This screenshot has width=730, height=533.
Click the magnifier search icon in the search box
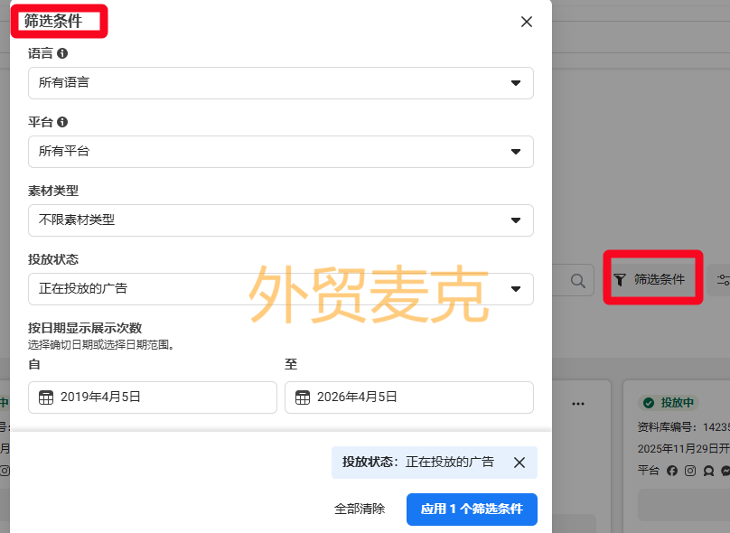pyautogui.click(x=578, y=280)
